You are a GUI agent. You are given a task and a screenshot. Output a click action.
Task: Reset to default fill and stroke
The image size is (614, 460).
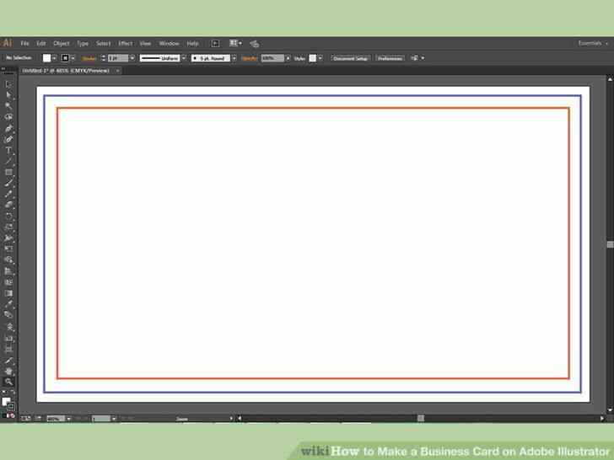(x=3, y=393)
